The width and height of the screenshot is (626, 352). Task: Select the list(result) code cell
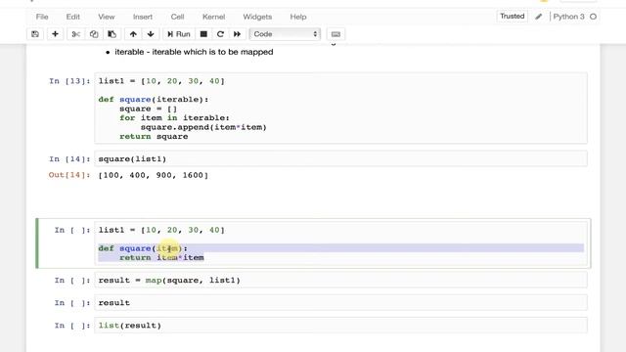click(x=340, y=326)
